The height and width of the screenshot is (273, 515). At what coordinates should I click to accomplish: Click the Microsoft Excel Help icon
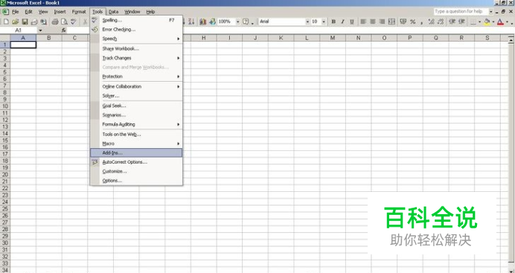click(246, 22)
